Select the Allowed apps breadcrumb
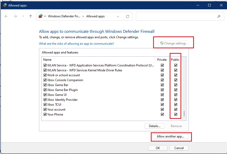227x154 pixels. click(95, 16)
